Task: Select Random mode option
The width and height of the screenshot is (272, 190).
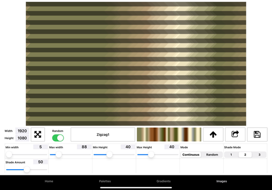Action: point(212,154)
